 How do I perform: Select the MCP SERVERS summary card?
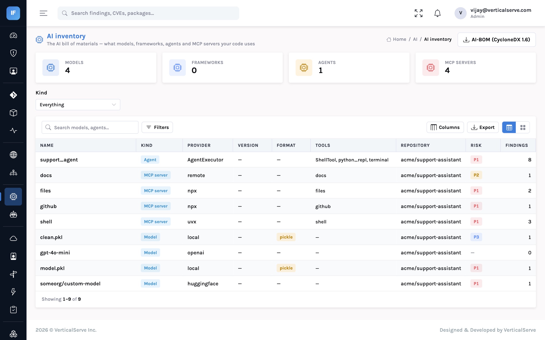pos(476,67)
